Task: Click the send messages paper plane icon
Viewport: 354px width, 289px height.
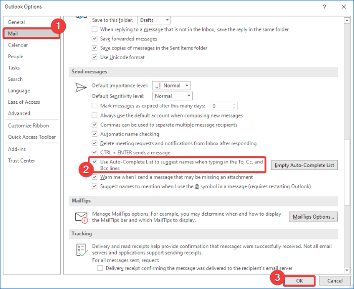Action: 81,88
